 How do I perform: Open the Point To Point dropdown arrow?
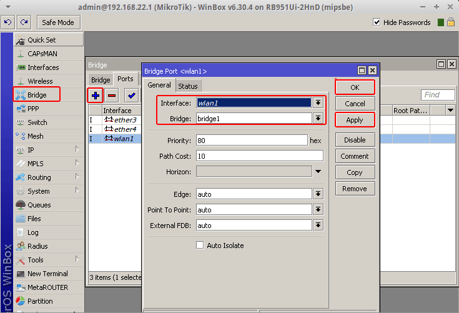(318, 210)
